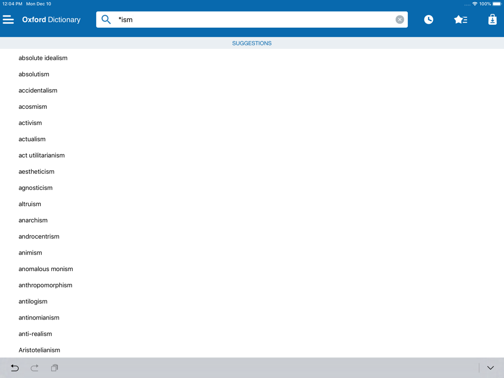Image resolution: width=504 pixels, height=378 pixels.
Task: Tap the battery status indicator
Action: coord(497,4)
